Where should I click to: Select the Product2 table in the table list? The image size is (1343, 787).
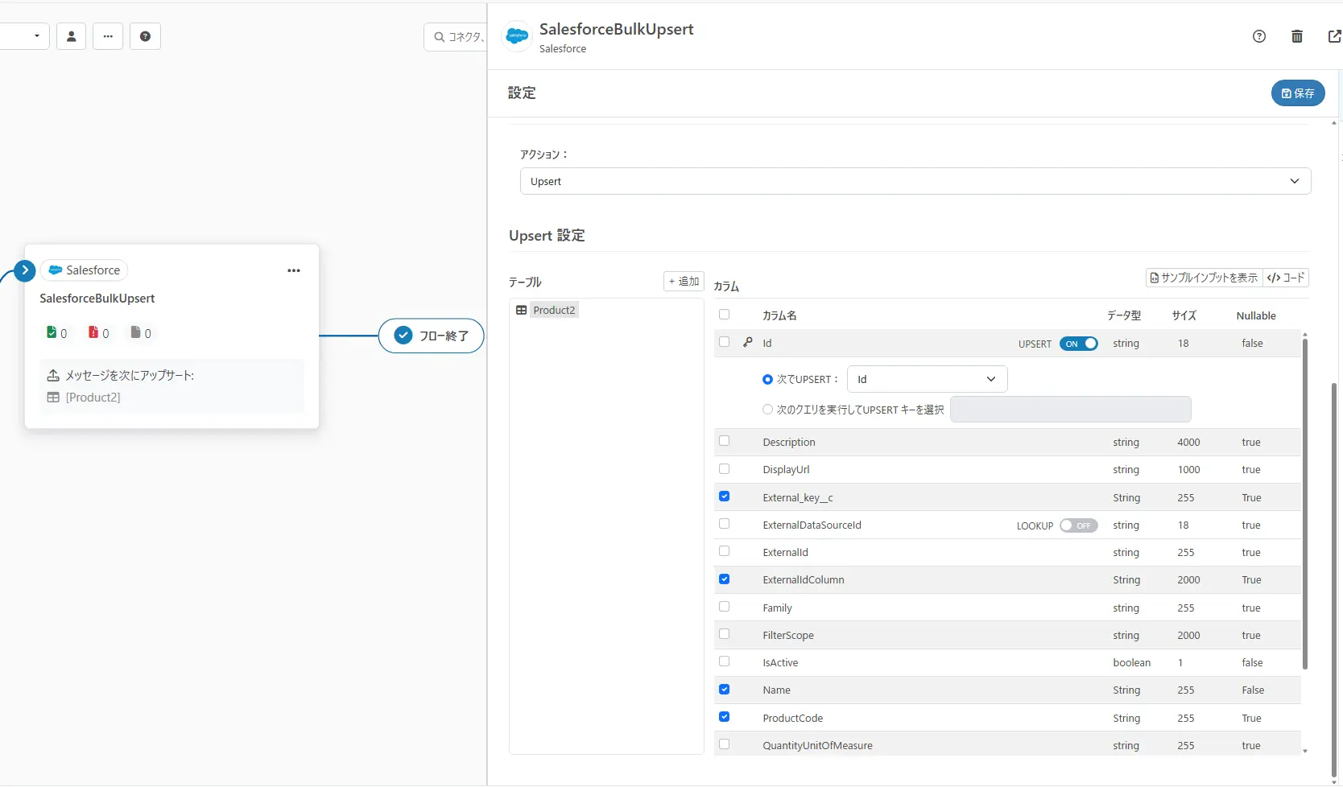click(x=554, y=309)
